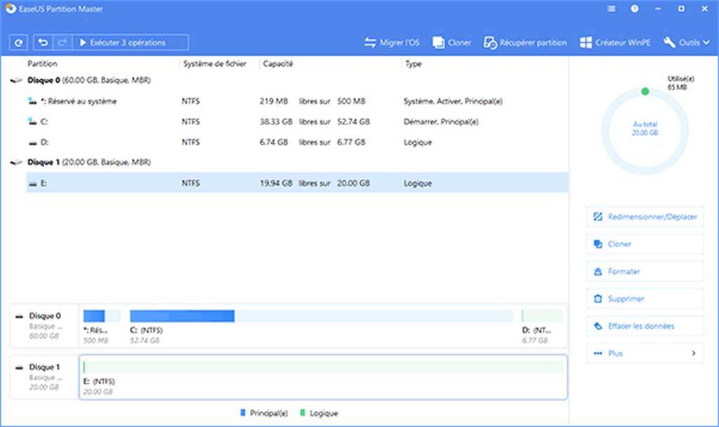Screen dimensions: 719x427
Task: Click the 'Système, Activer, Principal(e)' type cell
Action: click(x=453, y=101)
